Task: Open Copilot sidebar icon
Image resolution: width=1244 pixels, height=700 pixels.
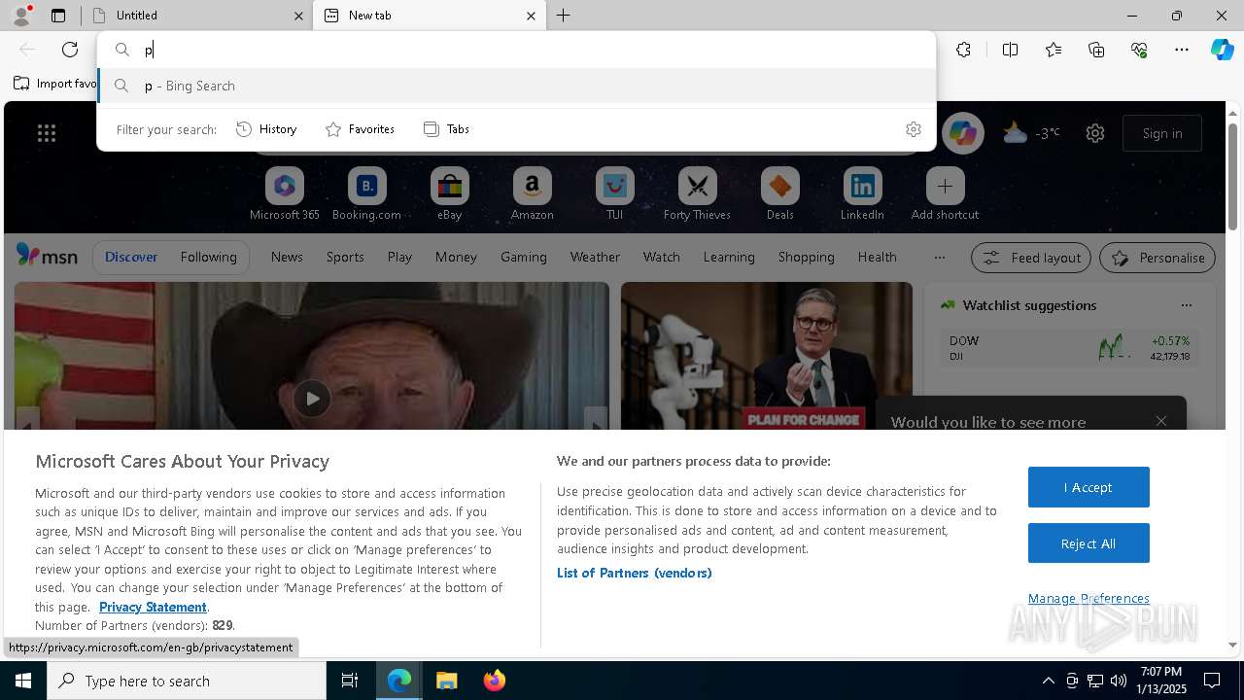Action: 1223,50
